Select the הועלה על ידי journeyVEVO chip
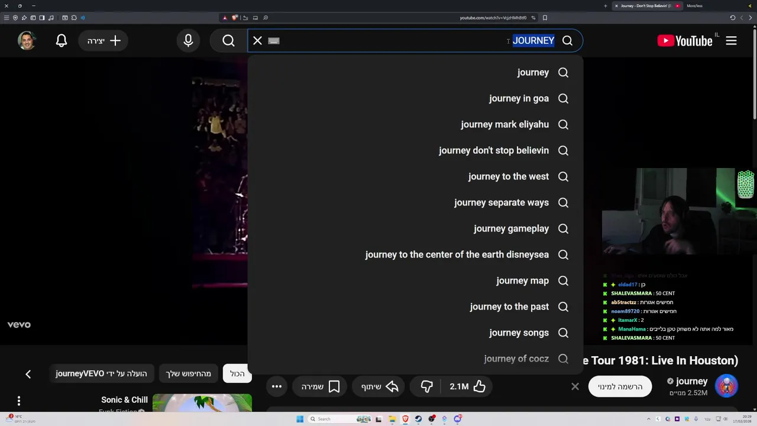 pos(101,373)
